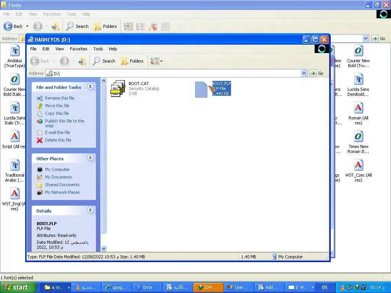The width and height of the screenshot is (391, 293).
Task: Click the Forward button in the Fonts window
Action: [x=38, y=26]
